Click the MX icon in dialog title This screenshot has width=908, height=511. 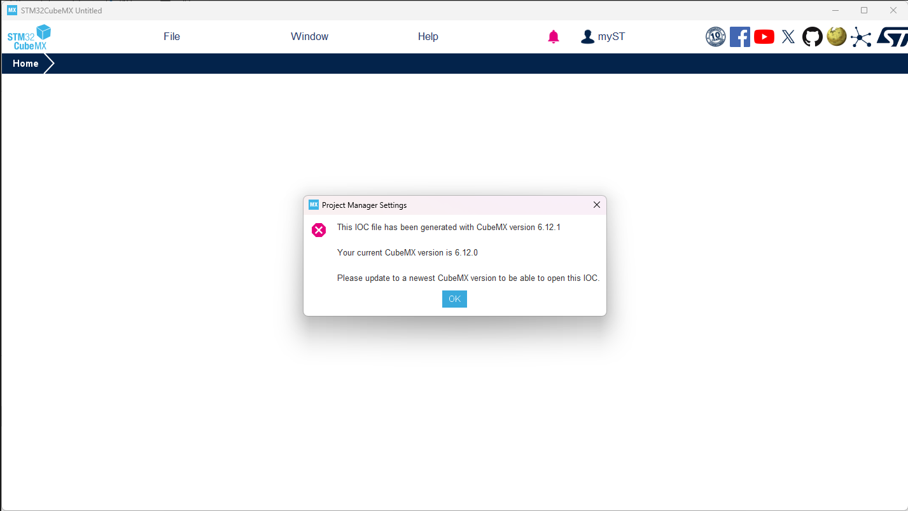(x=313, y=205)
